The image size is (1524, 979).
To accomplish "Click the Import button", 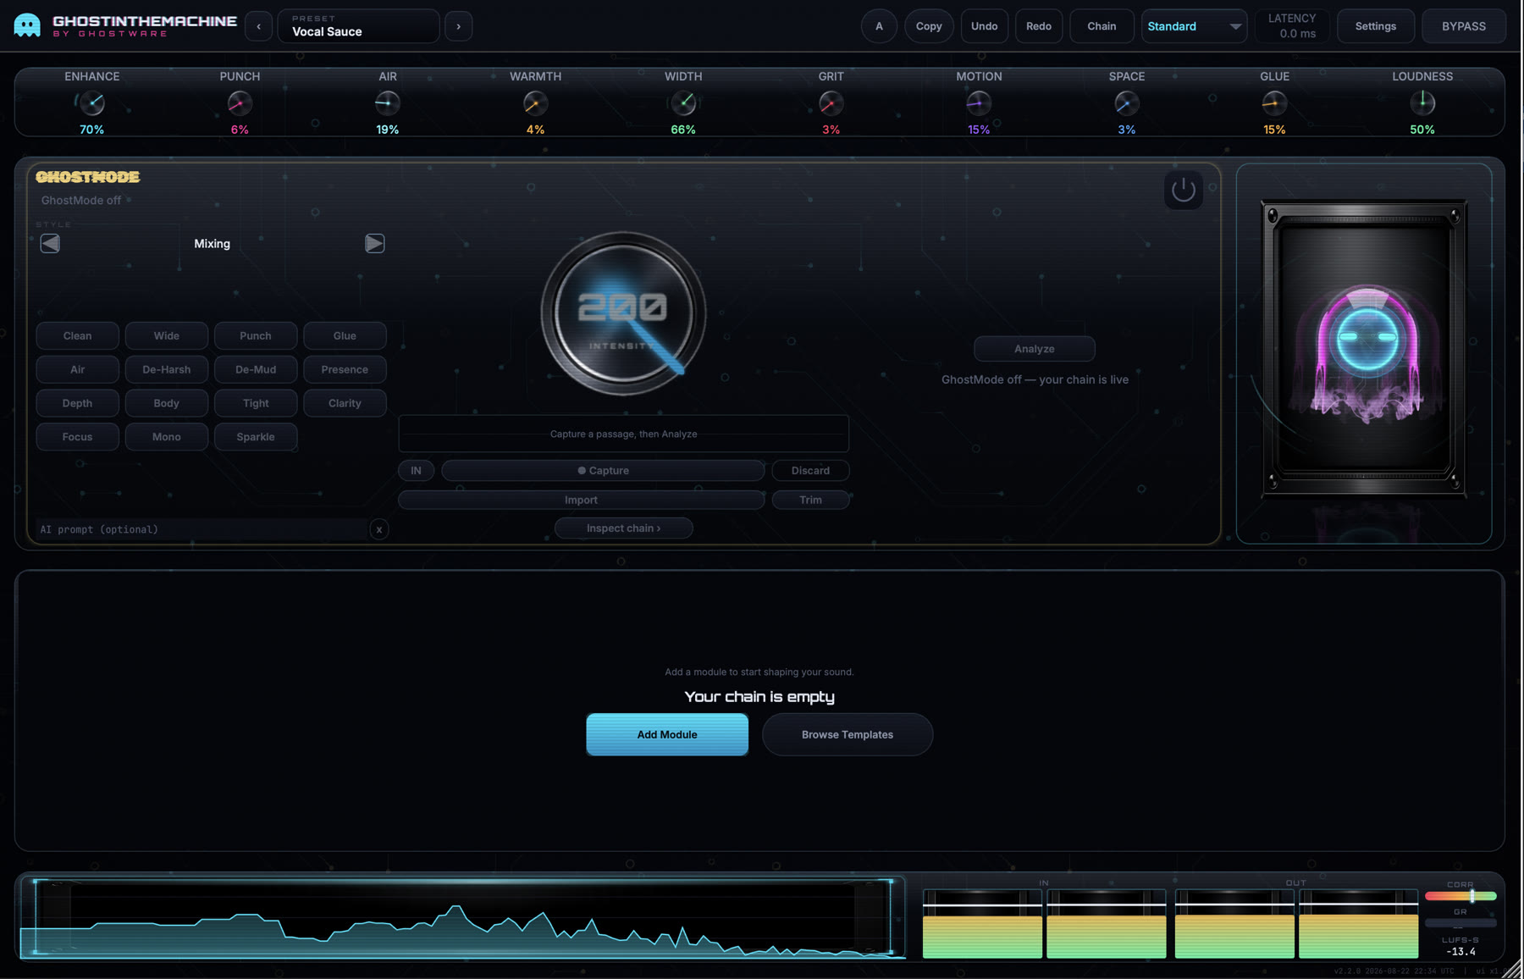I will point(581,501).
